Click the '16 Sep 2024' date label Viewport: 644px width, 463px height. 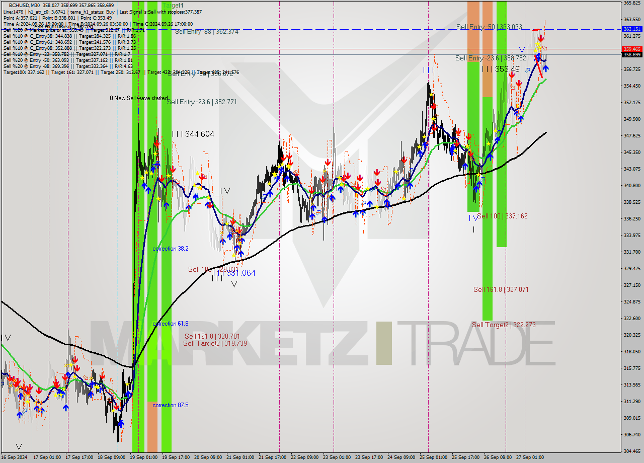pyautogui.click(x=14, y=457)
